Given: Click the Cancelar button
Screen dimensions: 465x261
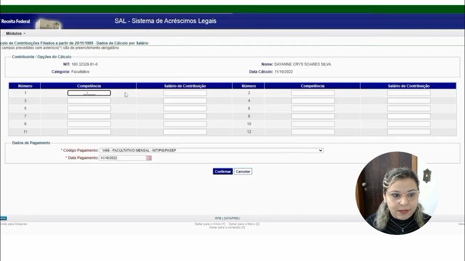Looking at the screenshot, I should 243,171.
